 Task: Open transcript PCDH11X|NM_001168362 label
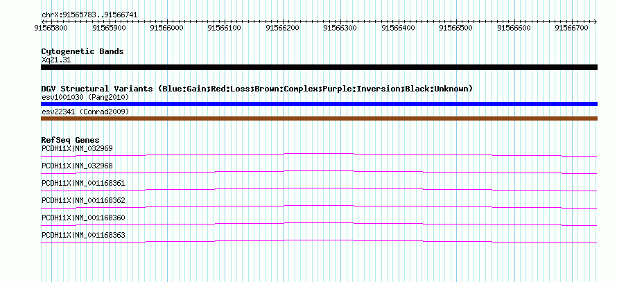click(x=83, y=200)
